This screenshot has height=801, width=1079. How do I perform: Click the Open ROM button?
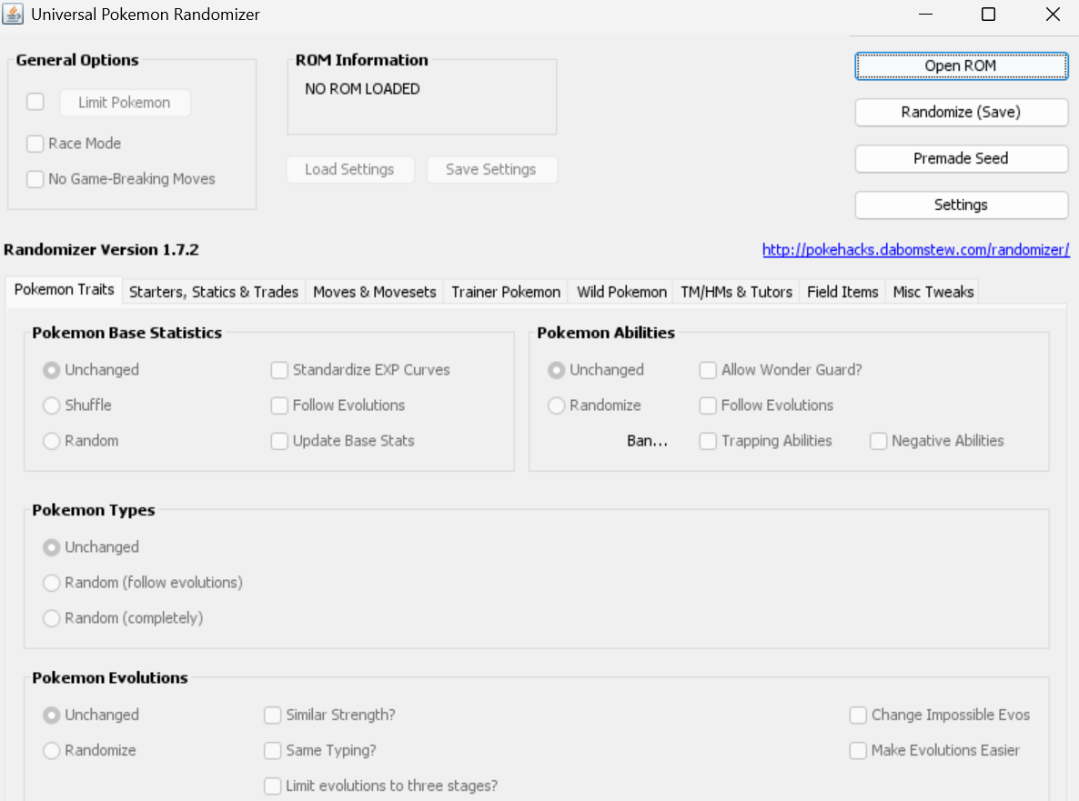coord(962,66)
